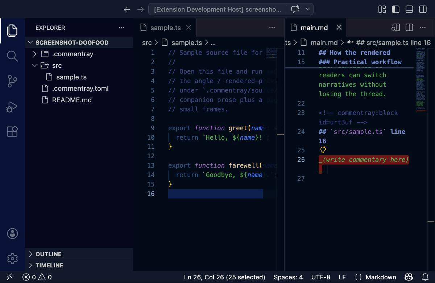The height and width of the screenshot is (283, 435).
Task: Toggle the bottom panel visibility
Action: point(409,9)
